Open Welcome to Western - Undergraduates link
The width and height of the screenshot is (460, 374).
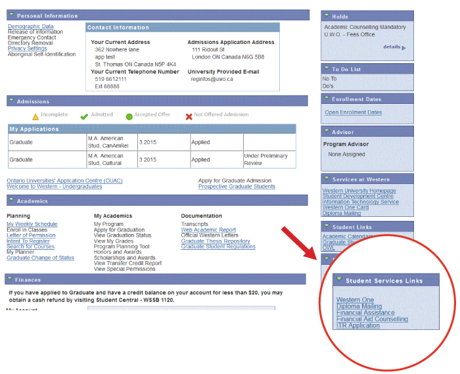[x=55, y=187]
